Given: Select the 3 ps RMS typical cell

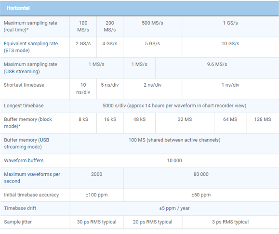Looking at the screenshot, I should click(x=230, y=222).
